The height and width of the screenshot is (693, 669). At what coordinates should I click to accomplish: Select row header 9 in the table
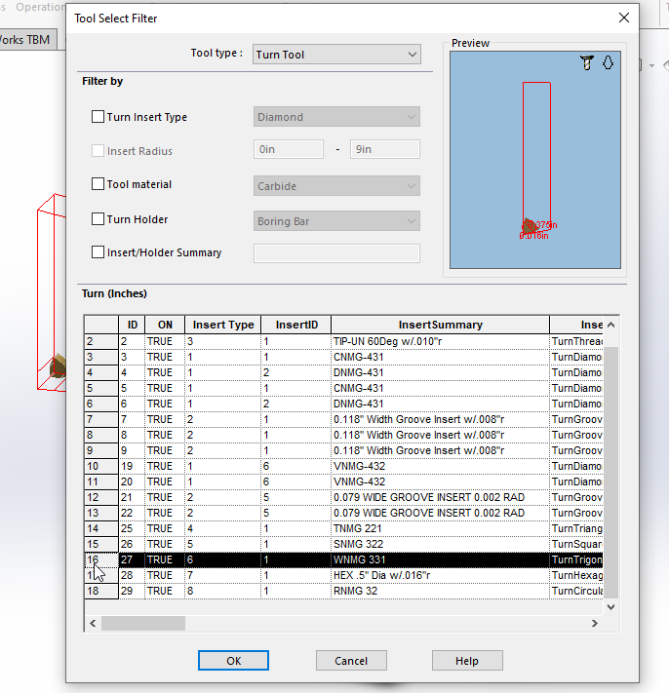point(101,450)
